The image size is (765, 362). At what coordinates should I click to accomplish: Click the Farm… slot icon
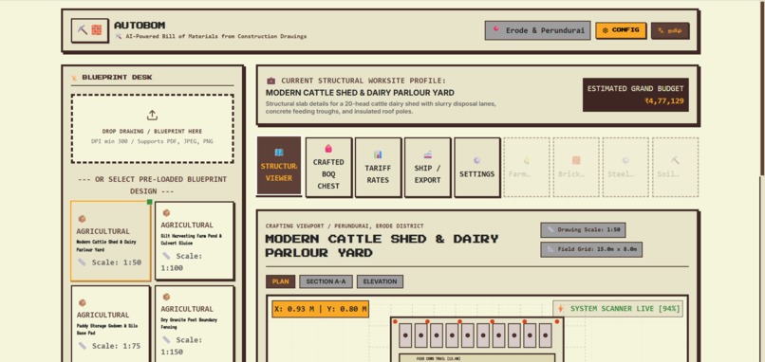click(x=527, y=160)
